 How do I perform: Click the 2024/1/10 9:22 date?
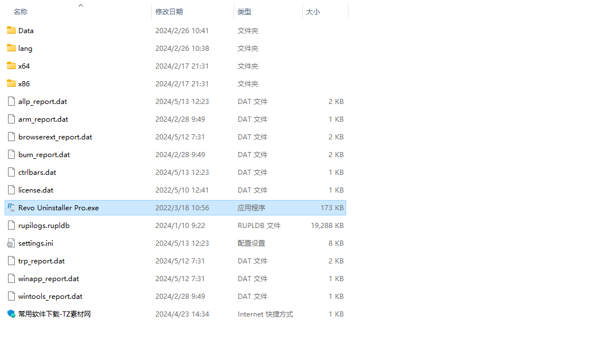click(x=180, y=226)
